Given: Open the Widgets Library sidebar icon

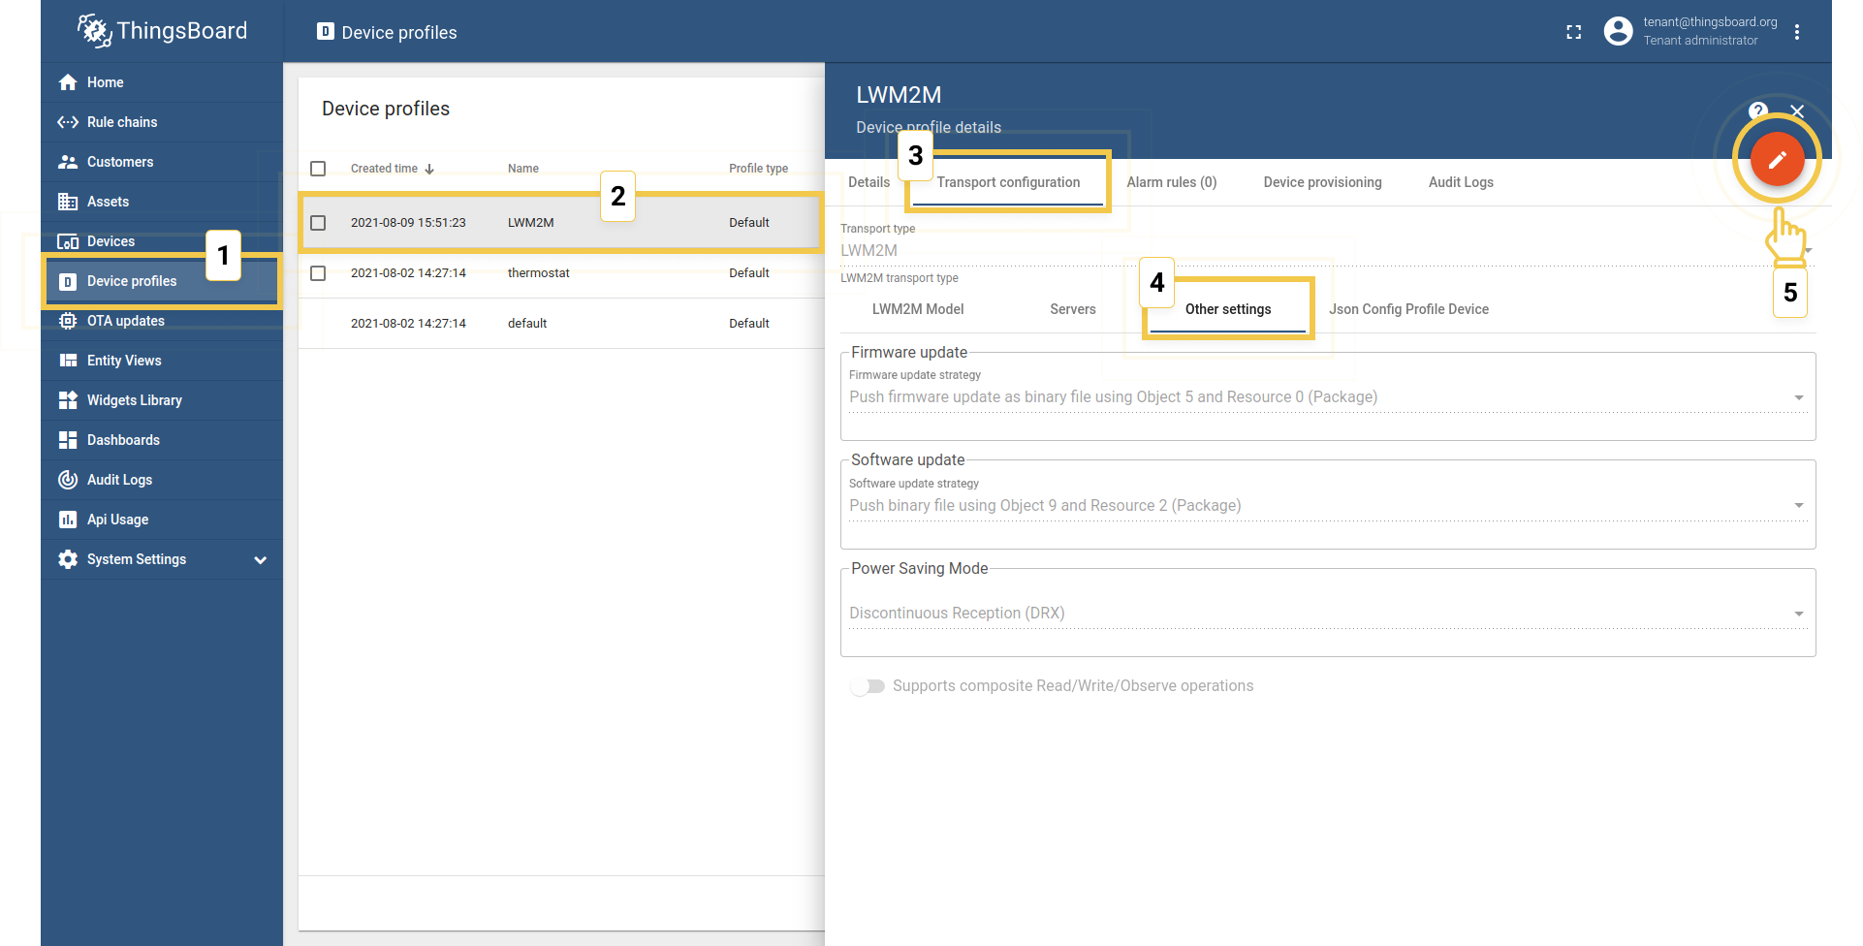Looking at the screenshot, I should point(68,400).
